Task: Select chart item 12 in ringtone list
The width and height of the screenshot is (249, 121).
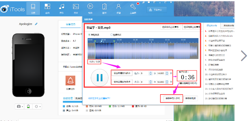Action: 217,84
